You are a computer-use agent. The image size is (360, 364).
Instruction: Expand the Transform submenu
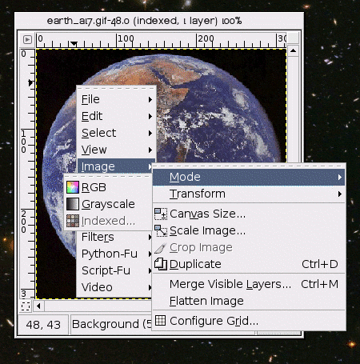point(249,194)
